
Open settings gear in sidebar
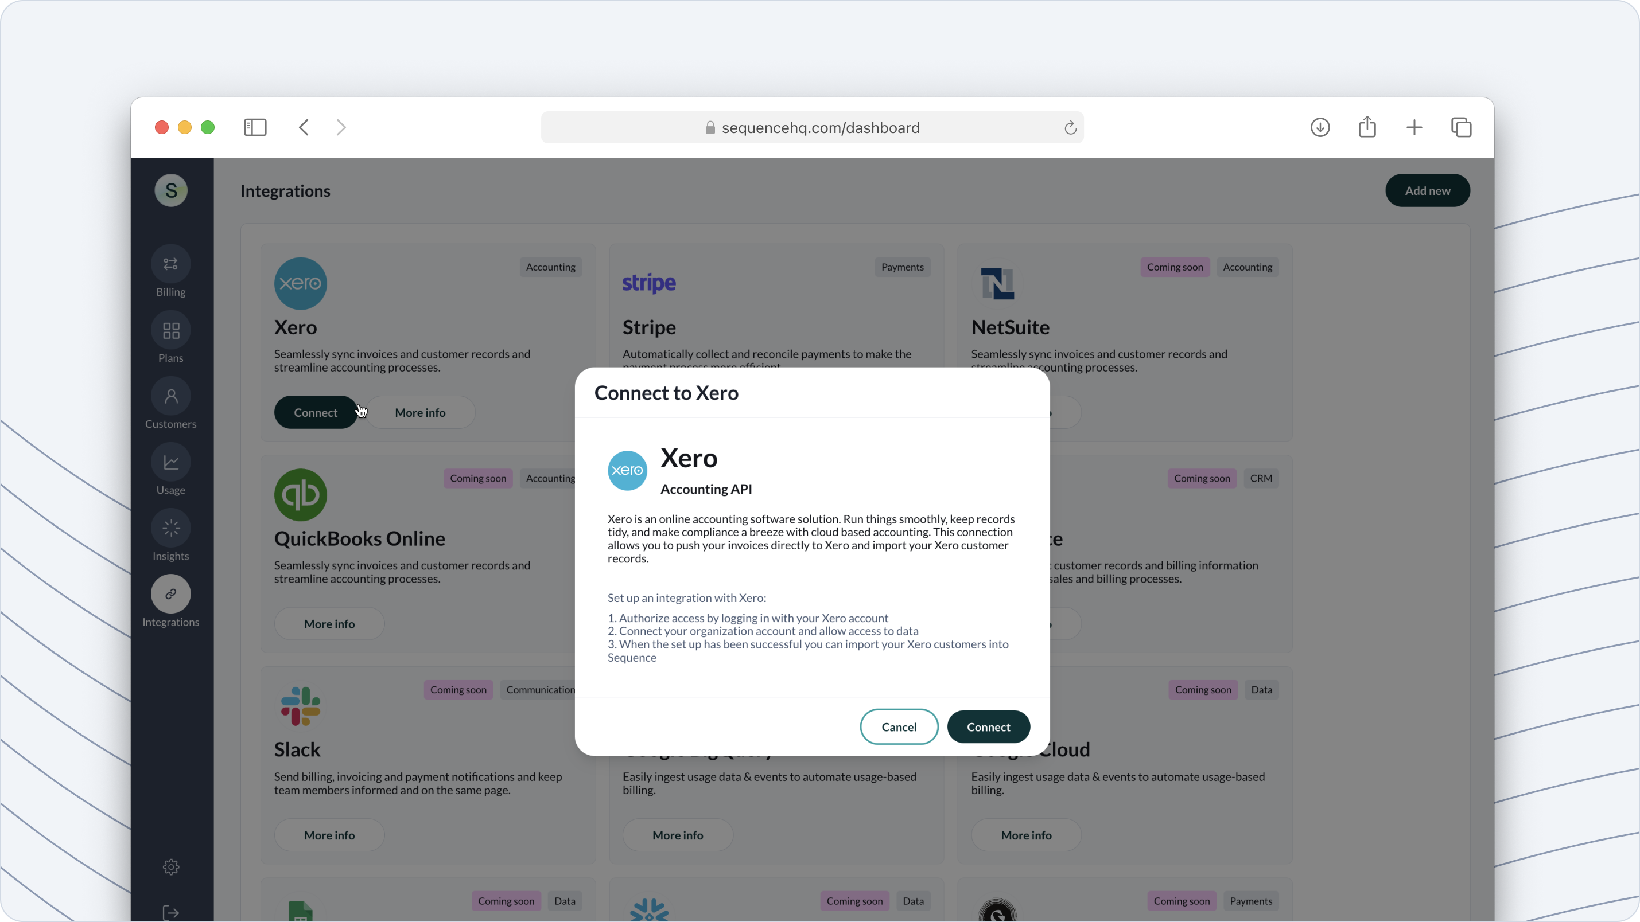[x=170, y=866]
